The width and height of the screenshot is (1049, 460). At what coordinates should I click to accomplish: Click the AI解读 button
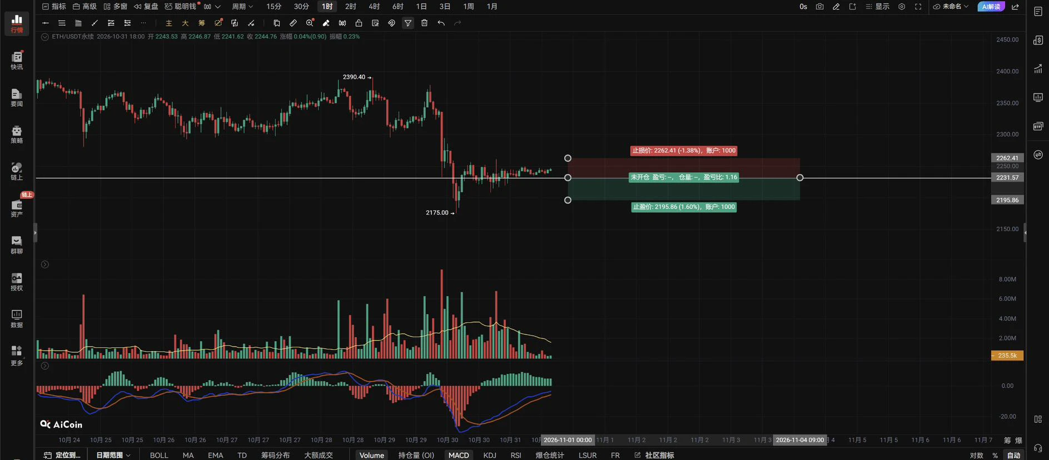(x=991, y=7)
